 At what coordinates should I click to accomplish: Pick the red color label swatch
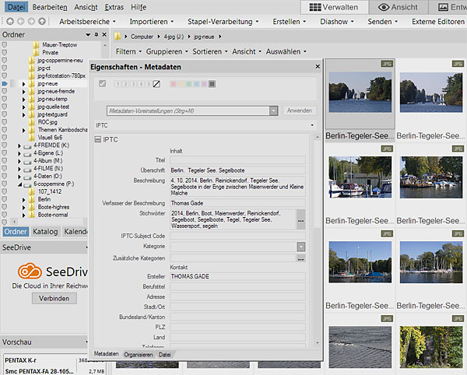[173, 84]
